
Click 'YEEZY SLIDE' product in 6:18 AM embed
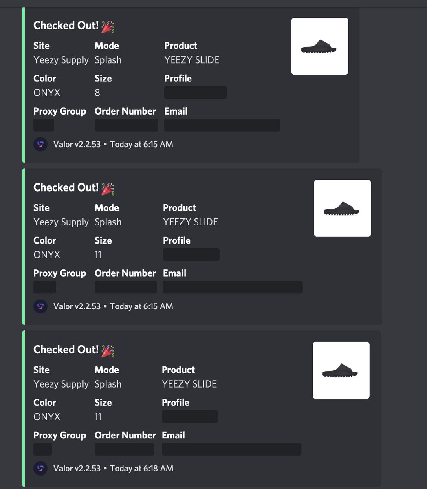pyautogui.click(x=189, y=384)
